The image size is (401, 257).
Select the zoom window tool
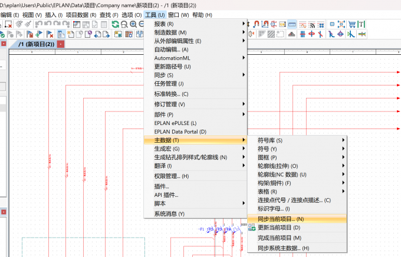click(x=124, y=25)
